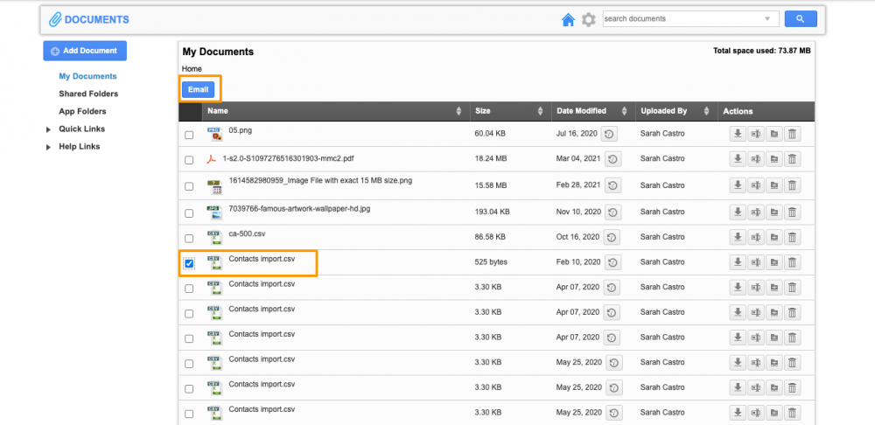Rename the 1-s2.0 PDF document
This screenshot has height=425, width=875.
point(756,159)
